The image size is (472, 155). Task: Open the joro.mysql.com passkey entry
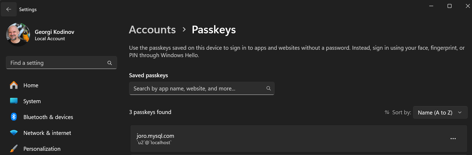click(266, 139)
